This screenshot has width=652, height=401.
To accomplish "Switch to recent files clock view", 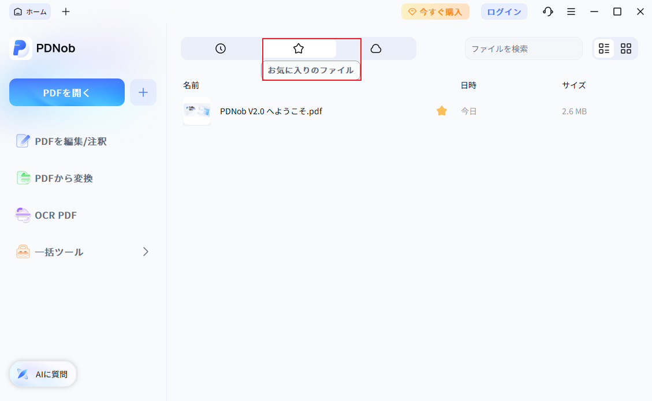I will click(x=220, y=48).
